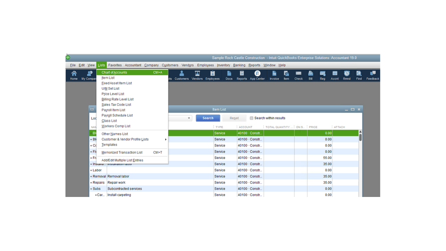Screen dimensions: 446x251
Task: Open the Docs toolbar icon
Action: [229, 75]
